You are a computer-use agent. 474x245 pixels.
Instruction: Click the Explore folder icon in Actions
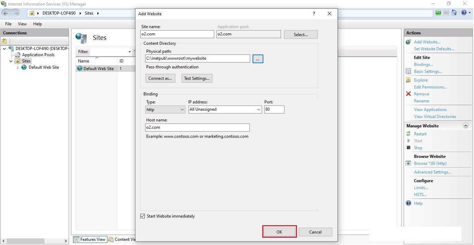coord(409,80)
